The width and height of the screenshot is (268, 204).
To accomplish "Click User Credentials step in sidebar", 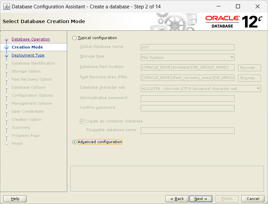I will click(28, 111).
